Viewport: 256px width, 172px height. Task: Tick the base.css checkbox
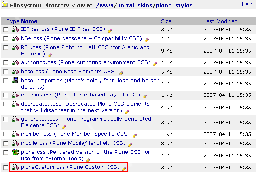[6, 72]
